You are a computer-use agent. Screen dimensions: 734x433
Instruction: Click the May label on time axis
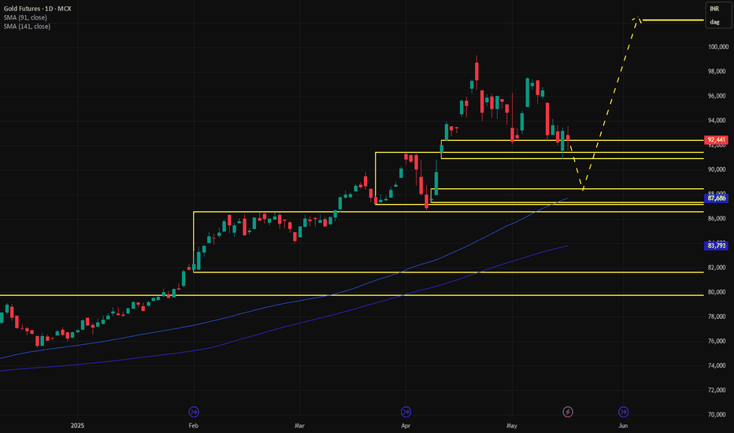point(512,425)
